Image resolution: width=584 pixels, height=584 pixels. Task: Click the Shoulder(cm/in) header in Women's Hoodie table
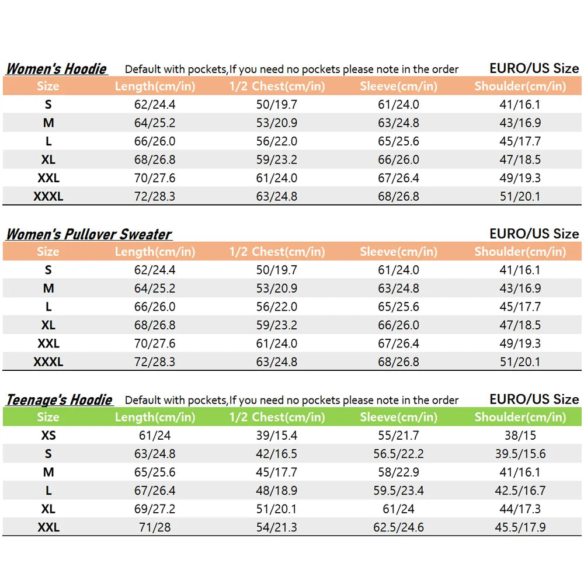pos(520,86)
